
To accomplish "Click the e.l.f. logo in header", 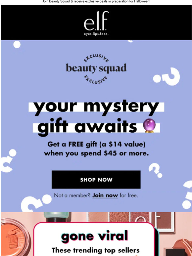I will pos(96,23).
